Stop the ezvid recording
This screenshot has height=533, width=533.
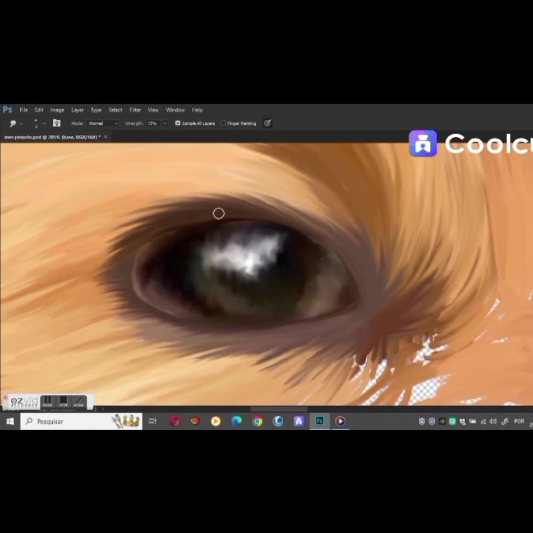coord(63,401)
